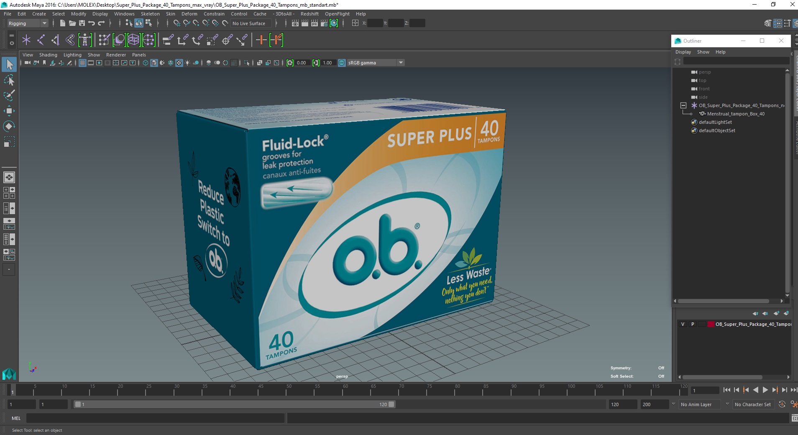The height and width of the screenshot is (435, 798).
Task: Click the red layer color swatch
Action: pyautogui.click(x=711, y=324)
